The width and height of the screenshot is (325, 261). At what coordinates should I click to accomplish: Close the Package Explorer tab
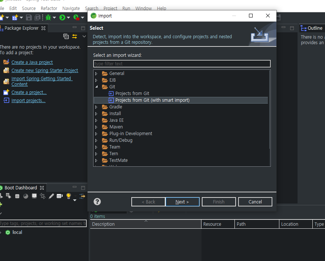click(x=43, y=28)
